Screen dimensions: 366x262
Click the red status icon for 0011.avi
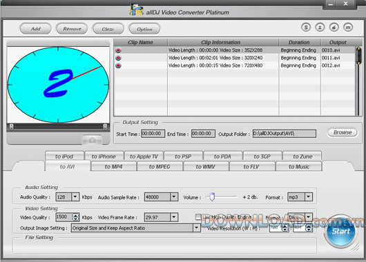[118, 58]
